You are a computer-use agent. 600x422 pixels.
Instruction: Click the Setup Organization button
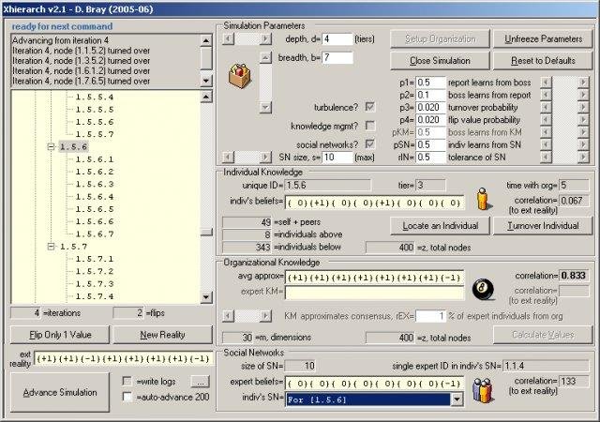coord(440,39)
